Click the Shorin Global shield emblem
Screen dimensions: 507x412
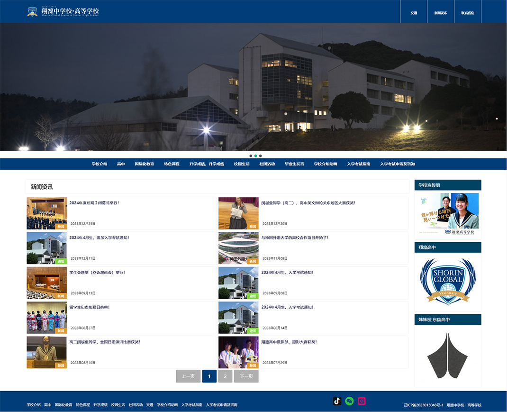(448, 281)
